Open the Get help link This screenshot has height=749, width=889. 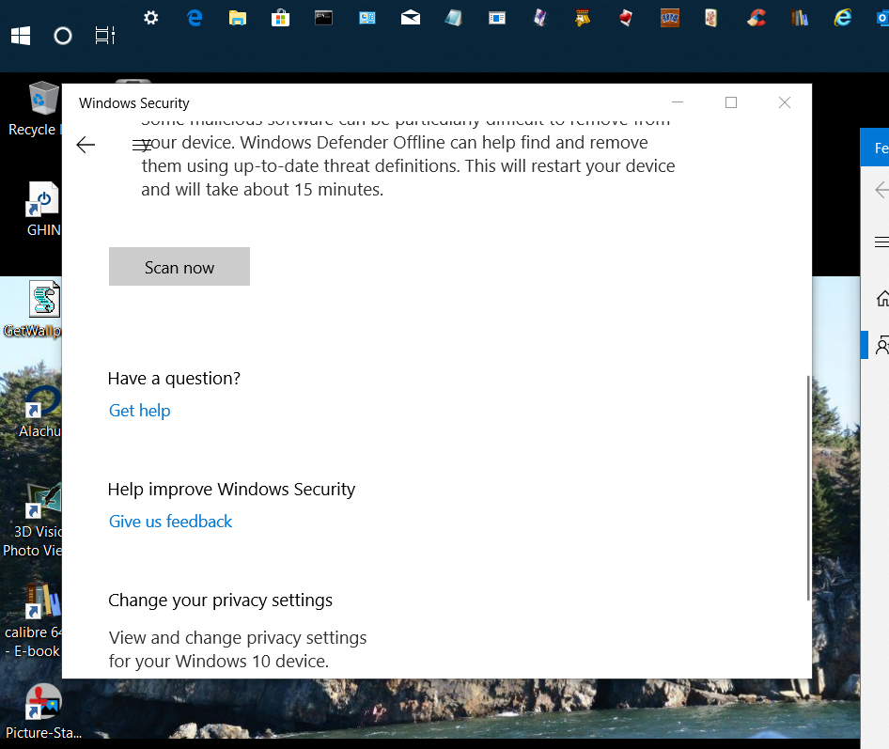(x=139, y=411)
